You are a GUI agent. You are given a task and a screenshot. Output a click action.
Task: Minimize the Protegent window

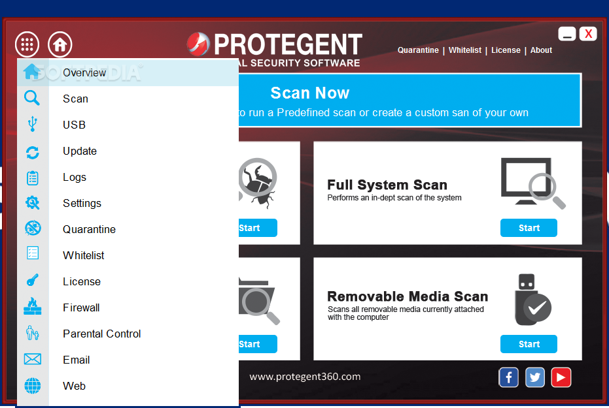click(566, 34)
